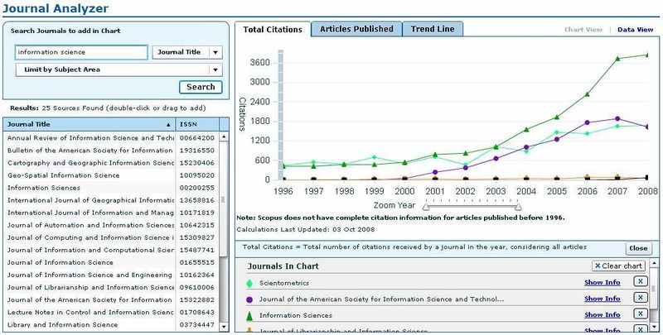Click the information science search field
The image size is (663, 335).
coord(81,52)
